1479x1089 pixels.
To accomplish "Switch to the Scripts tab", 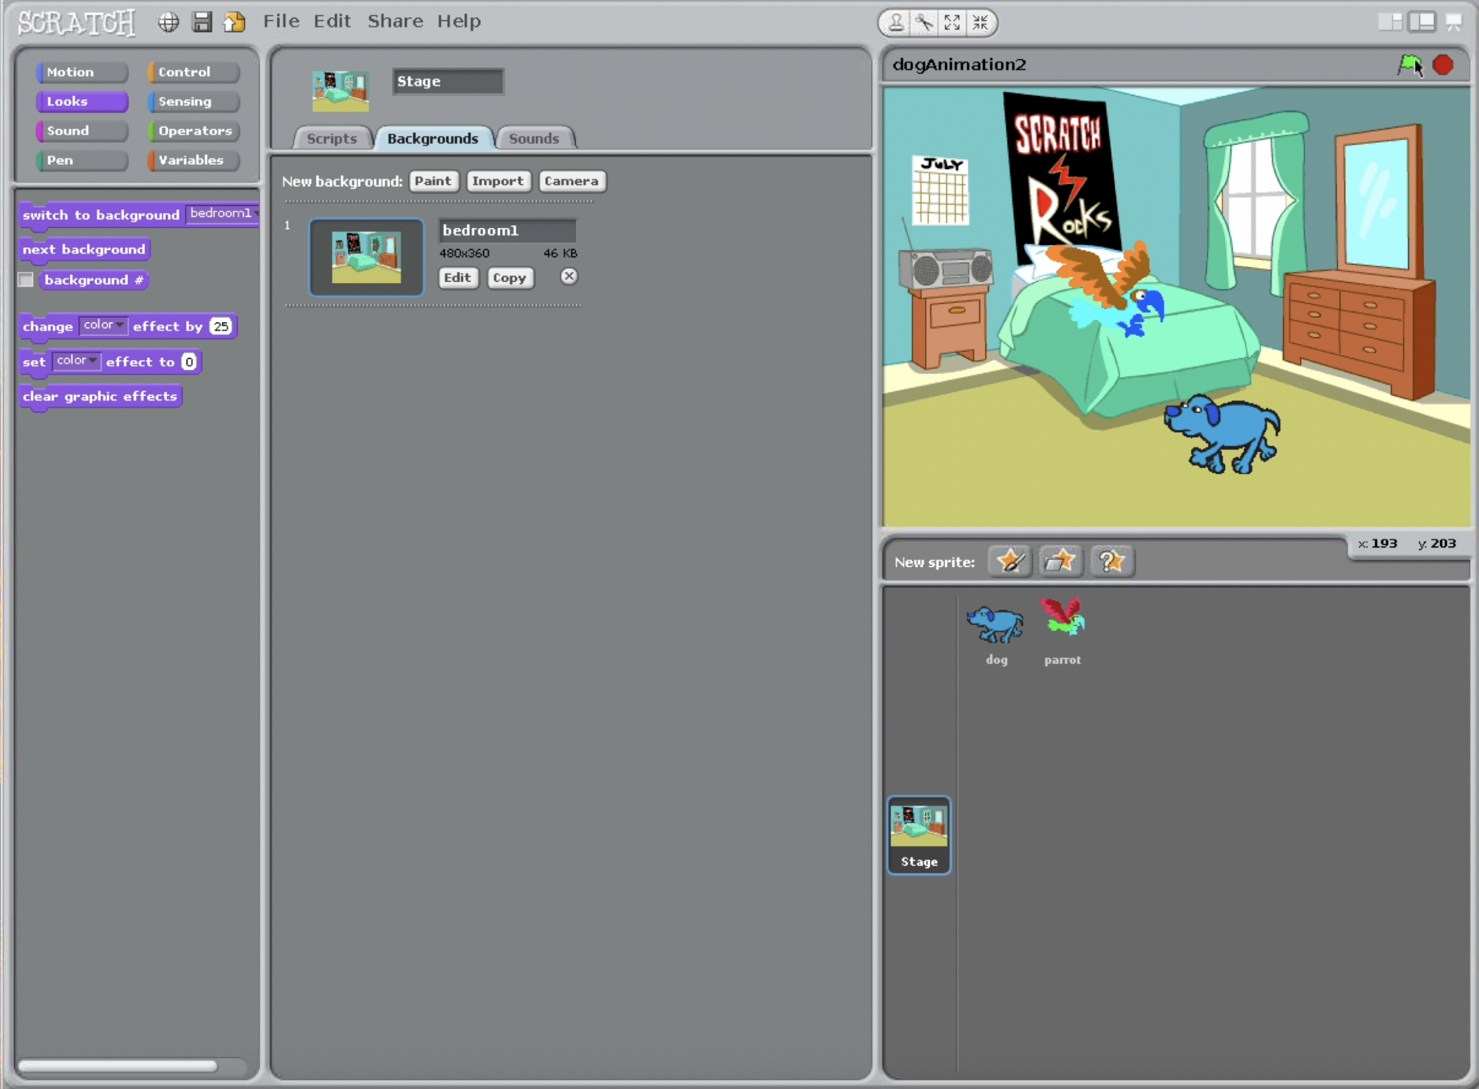I will (x=332, y=138).
